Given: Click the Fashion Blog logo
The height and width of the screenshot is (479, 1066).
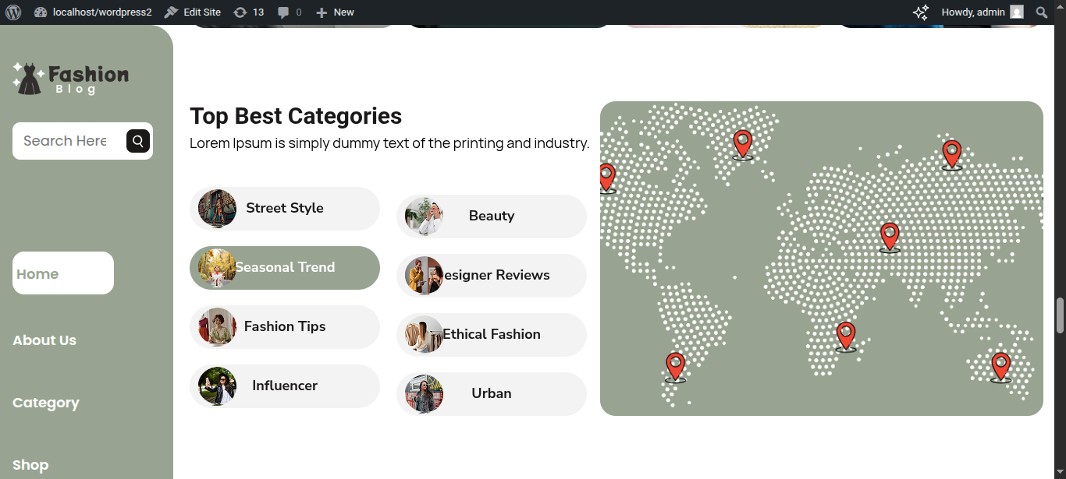Looking at the screenshot, I should pyautogui.click(x=70, y=79).
